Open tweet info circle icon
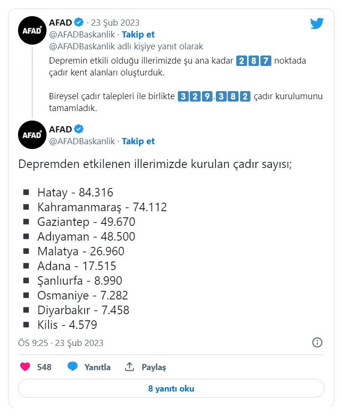This screenshot has width=342, height=420. pos(317,342)
